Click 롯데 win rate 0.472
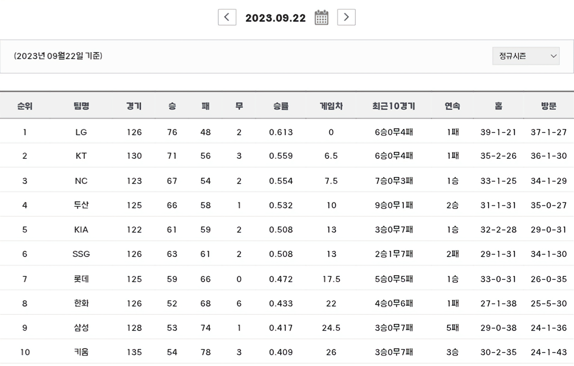The height and width of the screenshot is (366, 574). pos(281,279)
